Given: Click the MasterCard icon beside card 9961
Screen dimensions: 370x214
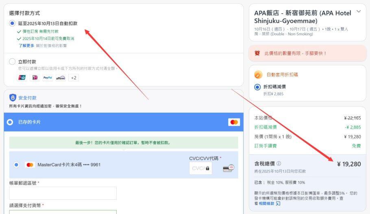Looking at the screenshot, I should click(x=30, y=165).
